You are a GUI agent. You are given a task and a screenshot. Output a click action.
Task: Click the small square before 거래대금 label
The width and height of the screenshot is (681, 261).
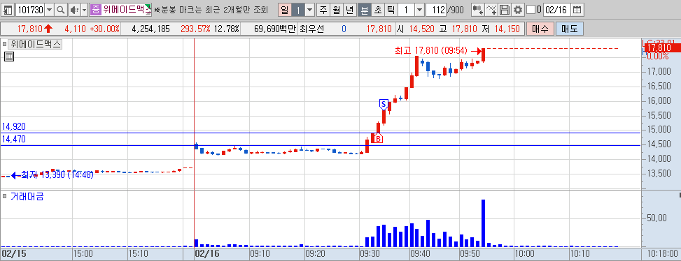(x=5, y=196)
